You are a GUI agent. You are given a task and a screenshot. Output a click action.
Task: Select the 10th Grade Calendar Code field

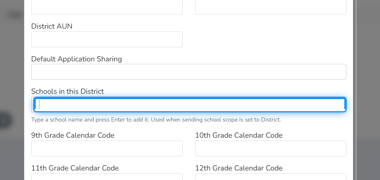tap(270, 148)
